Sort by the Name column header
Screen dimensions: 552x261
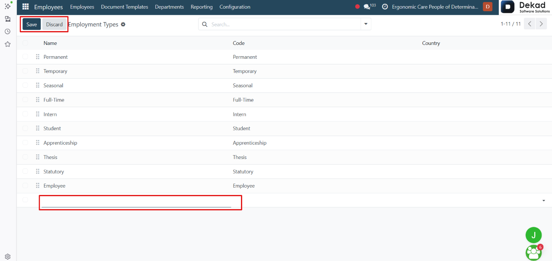tap(50, 43)
